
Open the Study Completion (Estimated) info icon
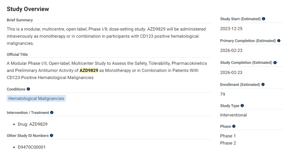click(275, 63)
